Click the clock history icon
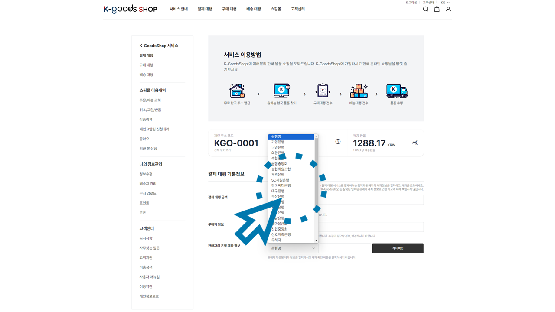The height and width of the screenshot is (312, 555). [338, 142]
